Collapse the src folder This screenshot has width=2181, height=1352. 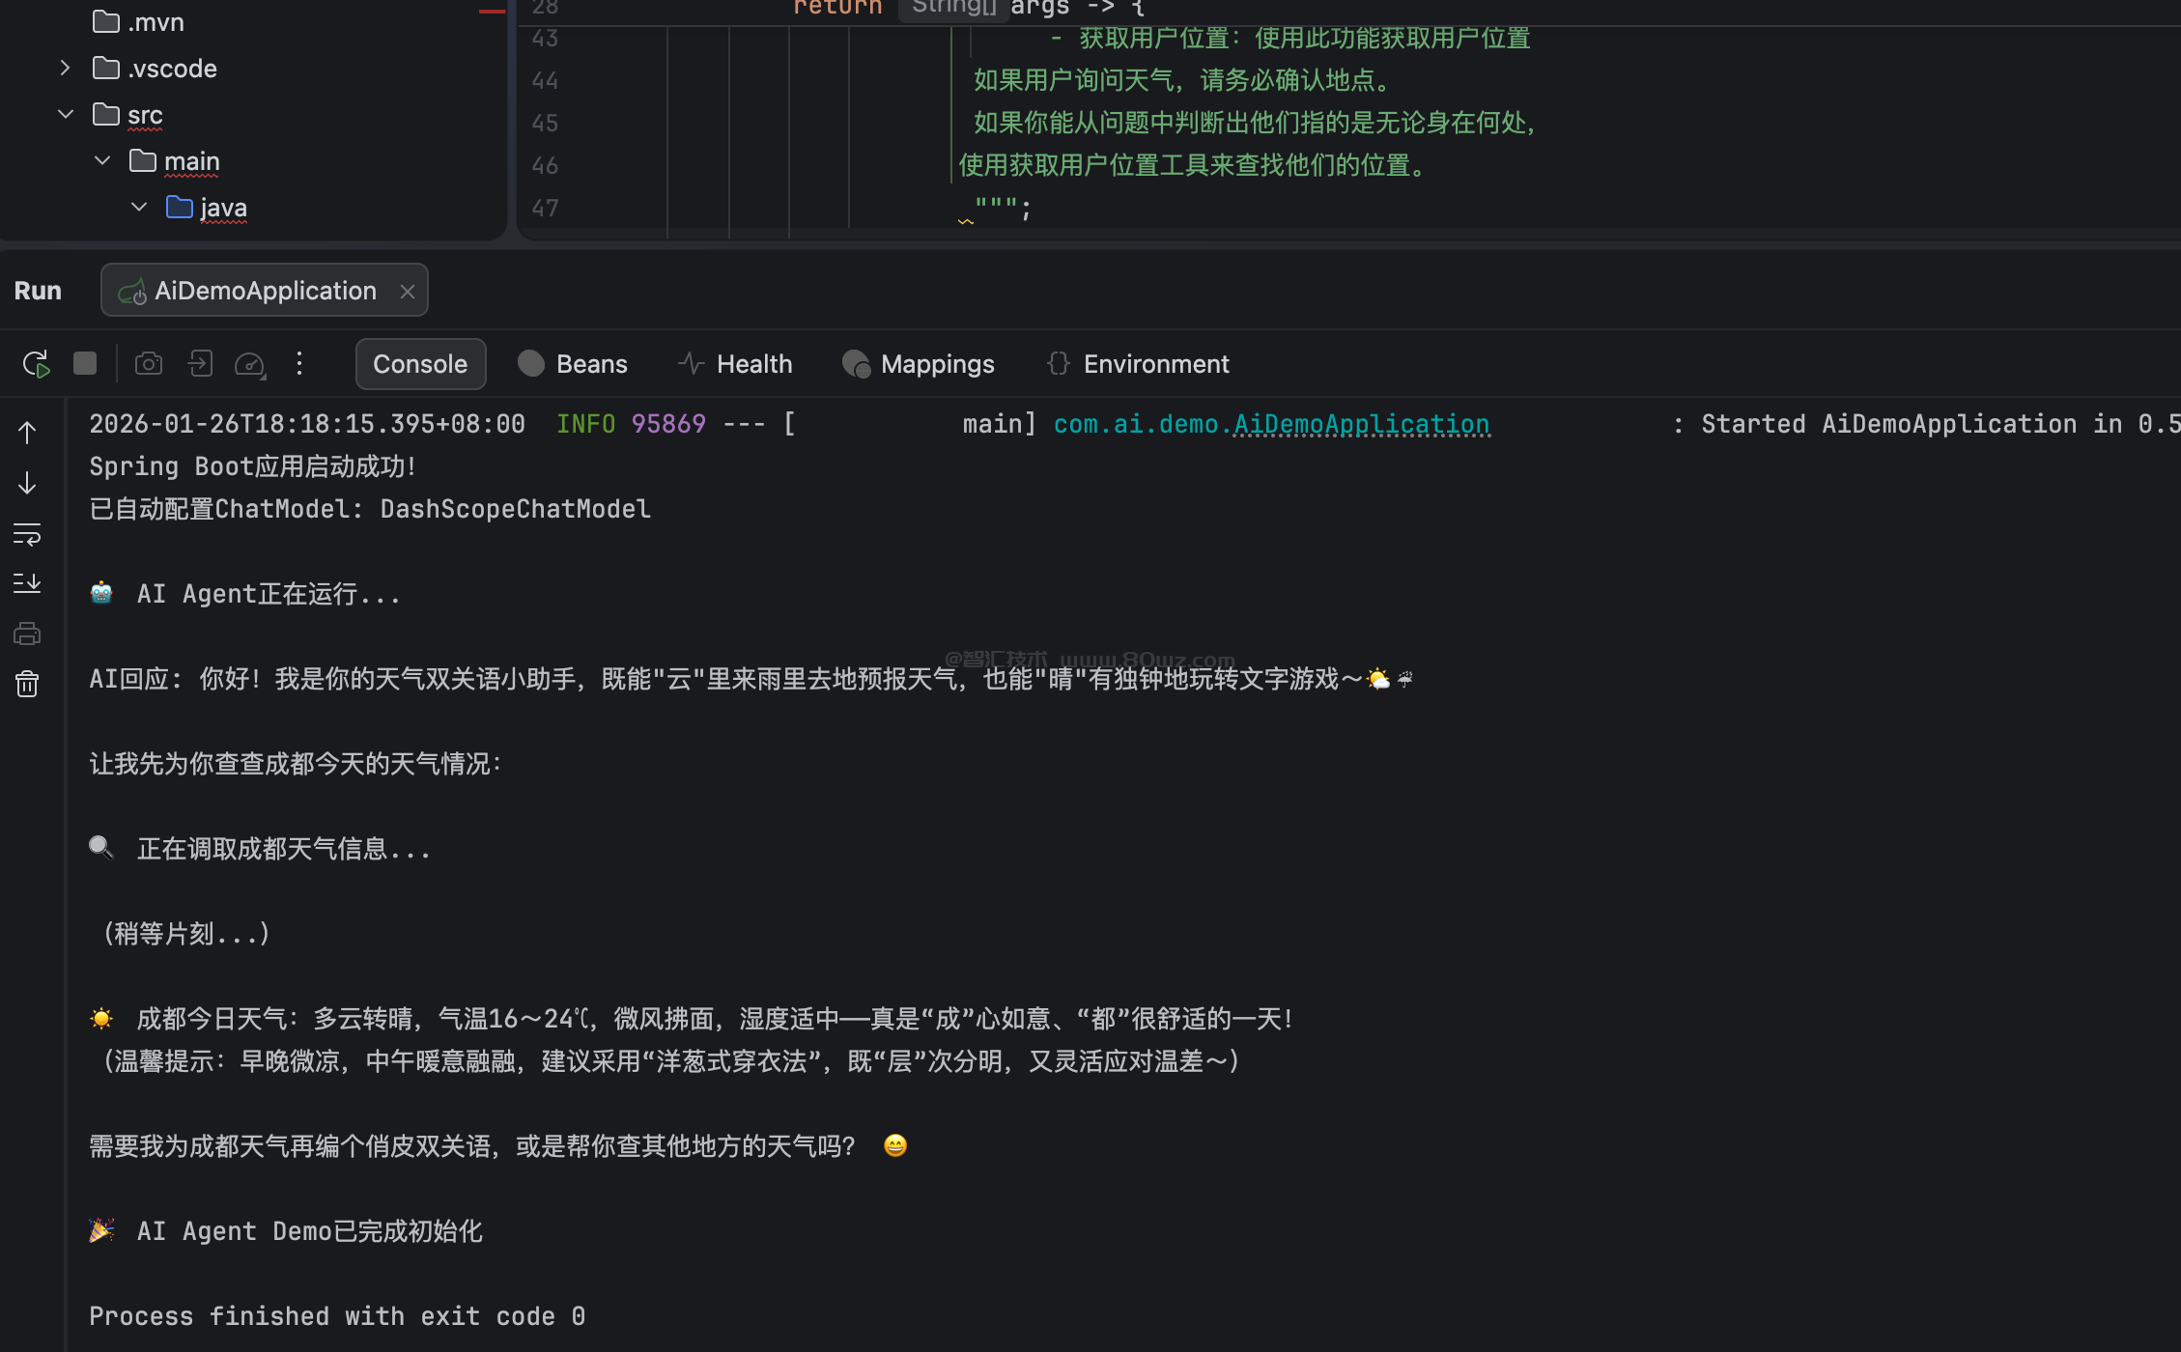point(65,115)
